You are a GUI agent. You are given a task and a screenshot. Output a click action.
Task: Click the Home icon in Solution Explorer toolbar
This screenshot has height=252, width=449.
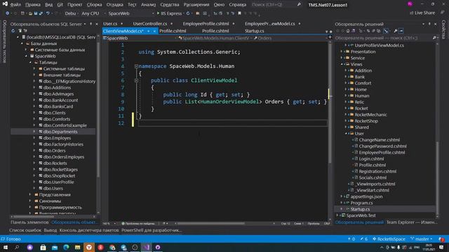coord(348,31)
